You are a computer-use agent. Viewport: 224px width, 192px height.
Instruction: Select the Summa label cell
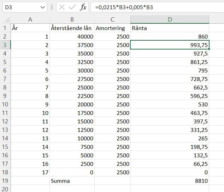point(72,181)
